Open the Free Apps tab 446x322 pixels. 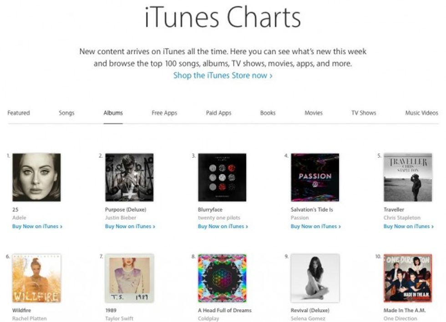(x=164, y=113)
